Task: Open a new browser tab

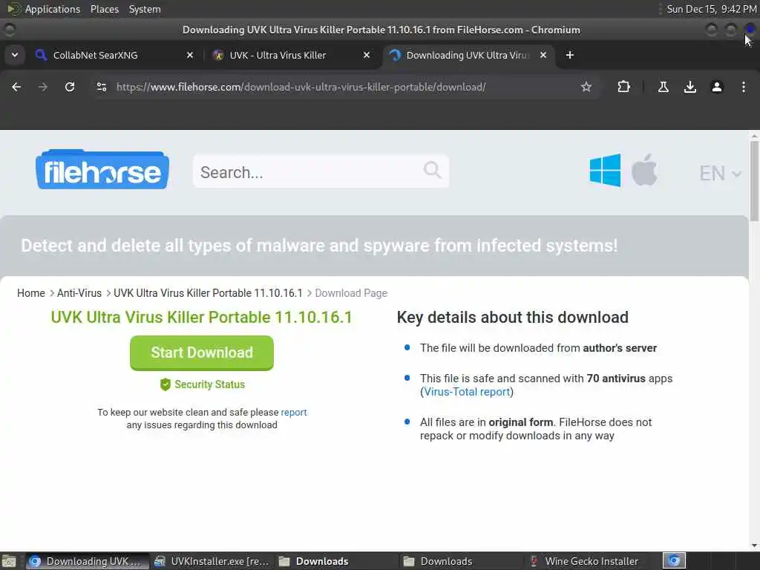Action: (569, 55)
